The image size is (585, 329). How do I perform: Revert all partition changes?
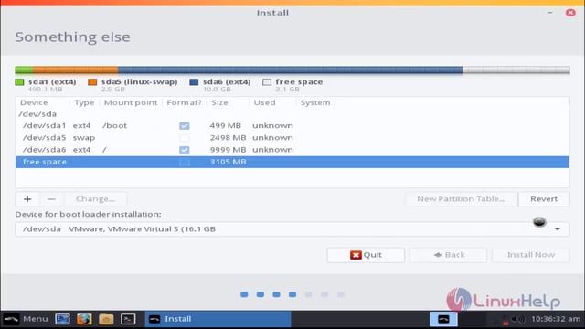tap(544, 199)
